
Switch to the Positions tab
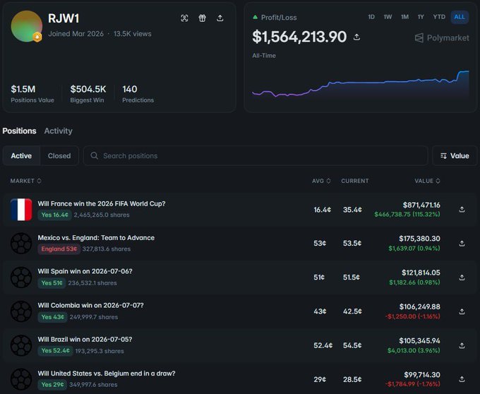point(19,131)
